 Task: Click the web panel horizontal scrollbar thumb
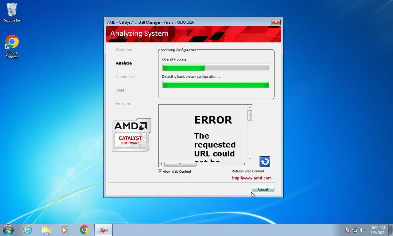click(x=180, y=164)
